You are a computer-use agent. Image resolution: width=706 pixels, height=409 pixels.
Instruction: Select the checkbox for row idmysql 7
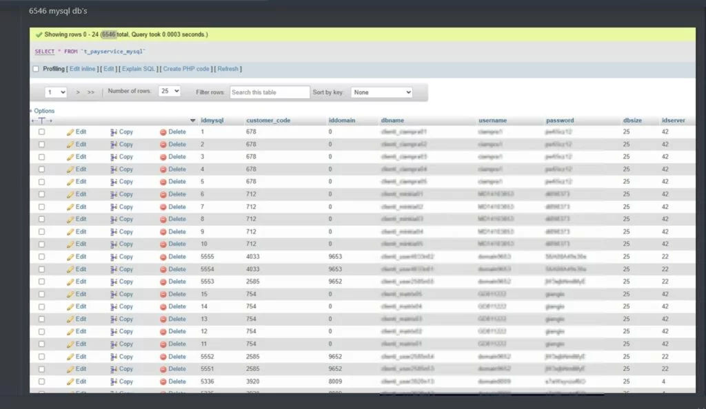pyautogui.click(x=41, y=207)
